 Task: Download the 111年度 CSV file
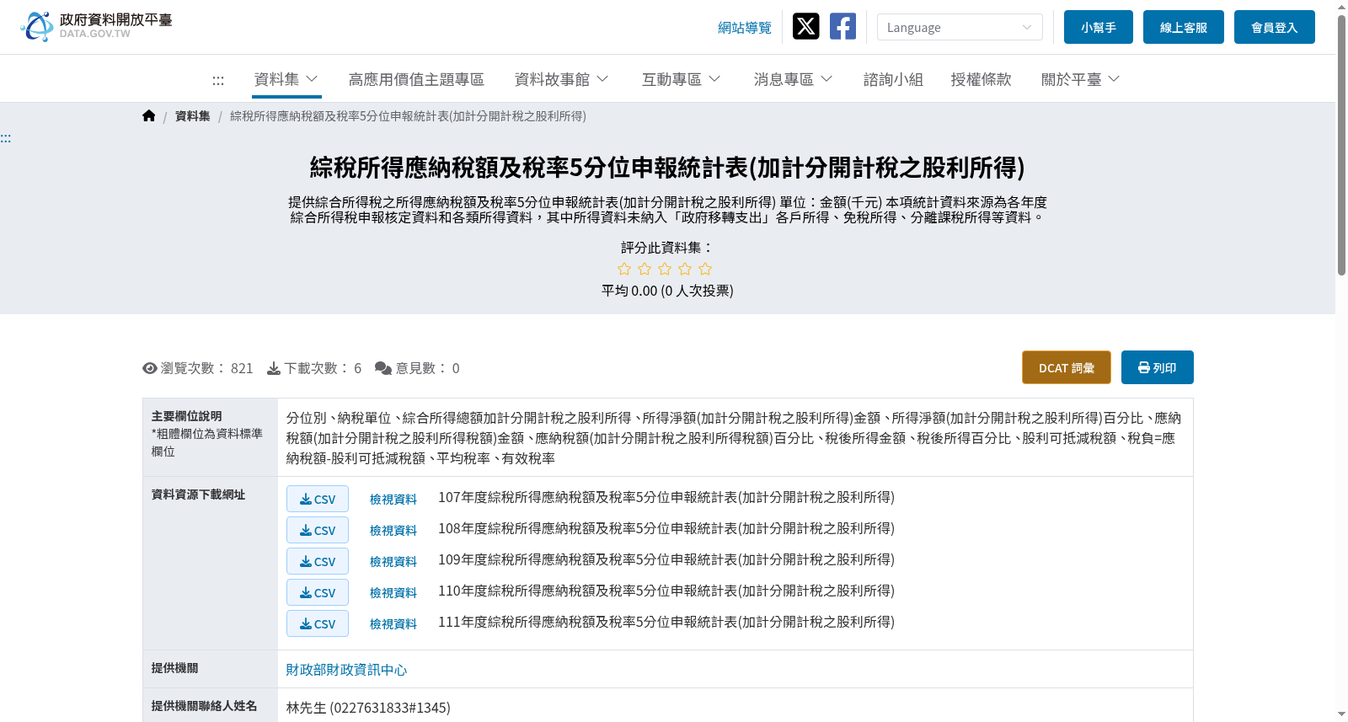tap(318, 623)
